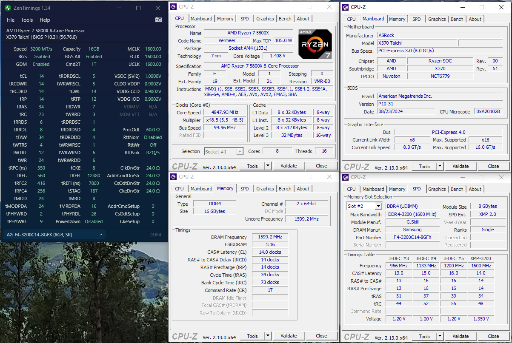Image resolution: width=512 pixels, height=343 pixels.
Task: Open the A2 memory module dropdown in ZenTimings
Action: (101, 234)
